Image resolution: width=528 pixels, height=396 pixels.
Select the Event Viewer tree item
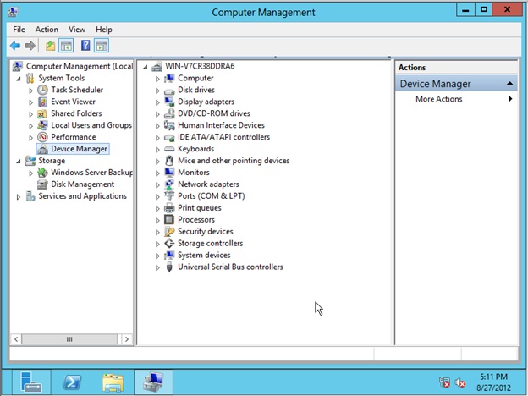point(73,102)
